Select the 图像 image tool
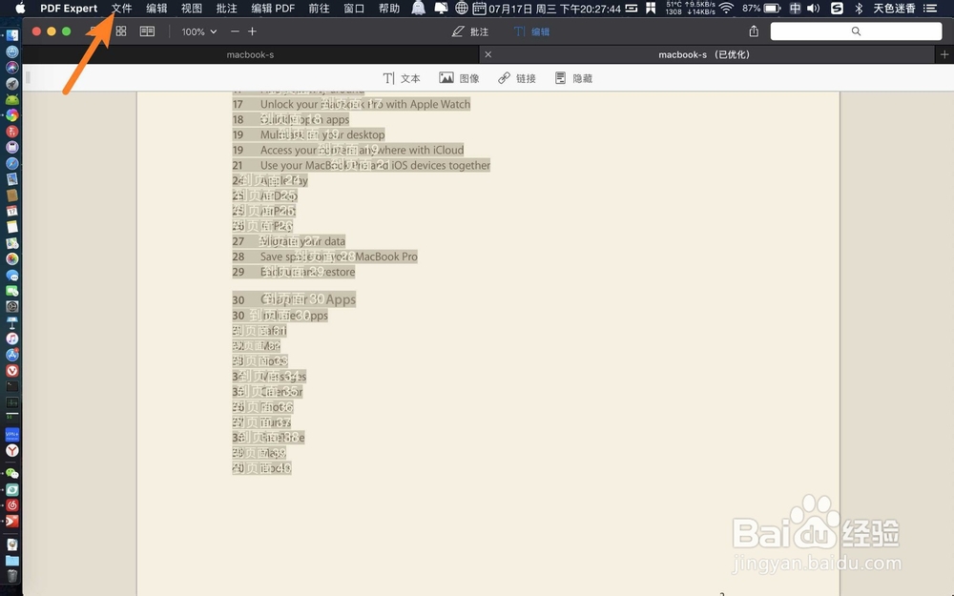The width and height of the screenshot is (954, 596). (x=460, y=78)
